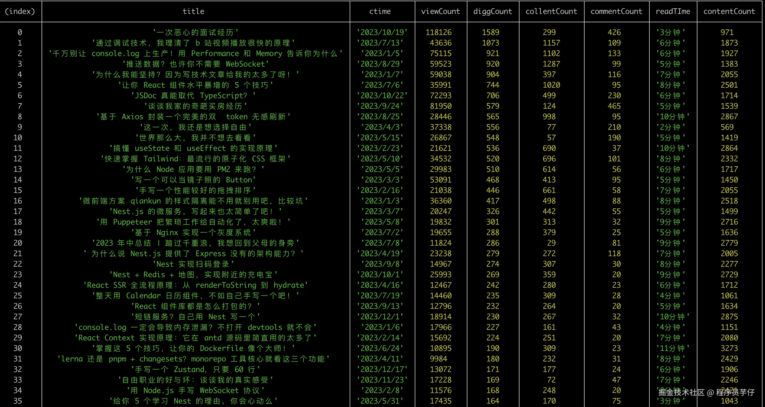
Task: Click the commentCount column header
Action: [617, 11]
